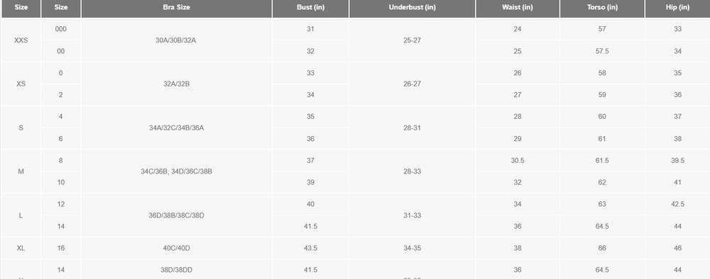Click the 34A/32C/34B/36A bra size cell

(x=177, y=127)
